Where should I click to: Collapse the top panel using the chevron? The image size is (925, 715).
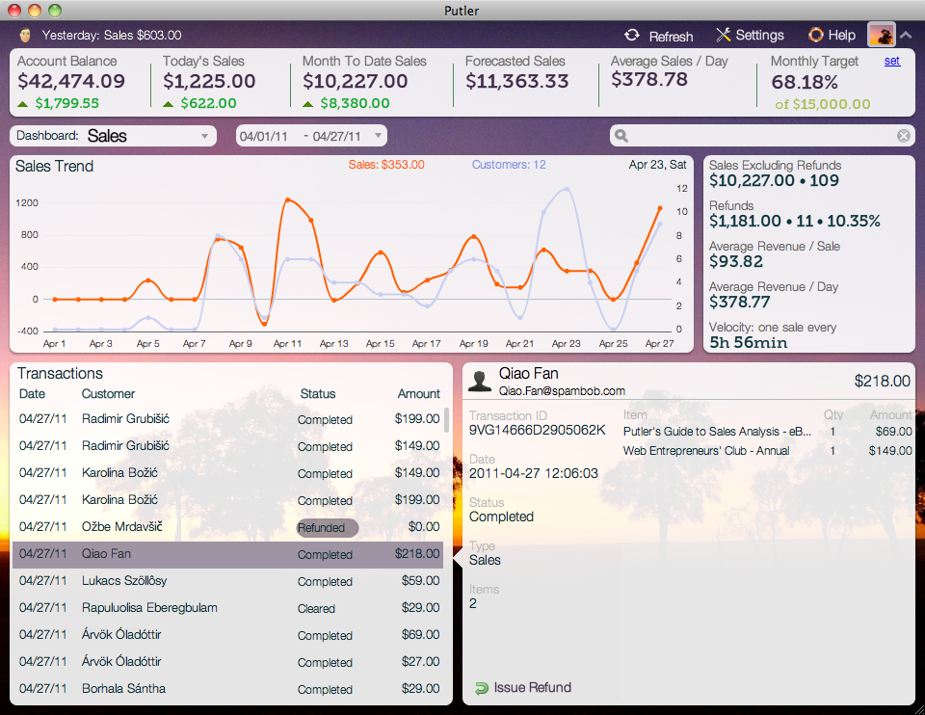pos(906,36)
